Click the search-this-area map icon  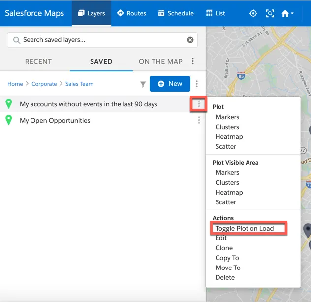270,13
